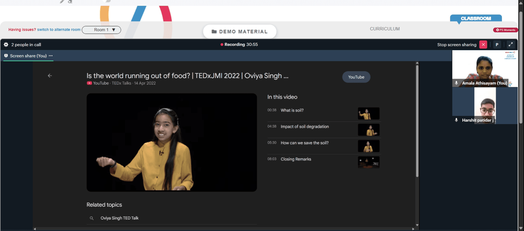Image resolution: width=524 pixels, height=231 pixels.
Task: Select the Screen share (You) tab
Action: 28,56
